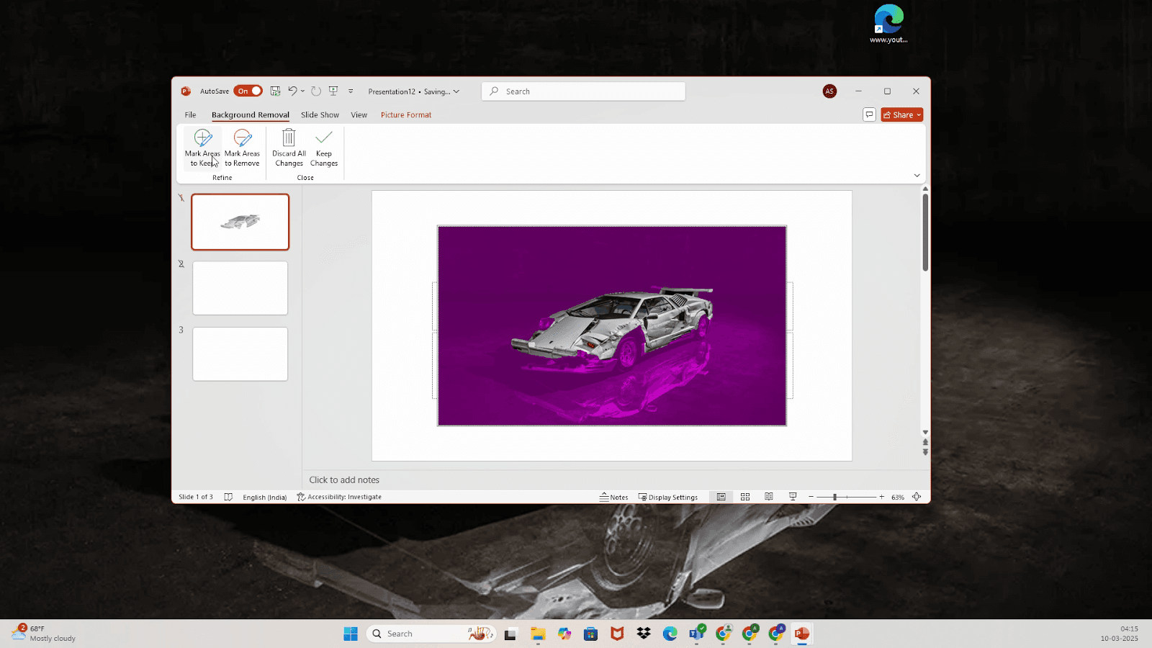
Task: Start Slide Show from status bar
Action: pos(793,497)
